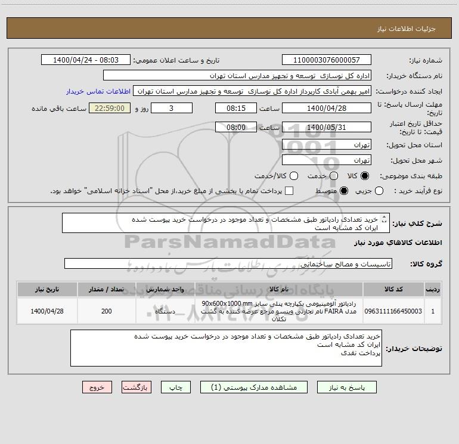459x444 pixels.
Task: Click the table date cell 1400/04/28
Action: (x=47, y=311)
